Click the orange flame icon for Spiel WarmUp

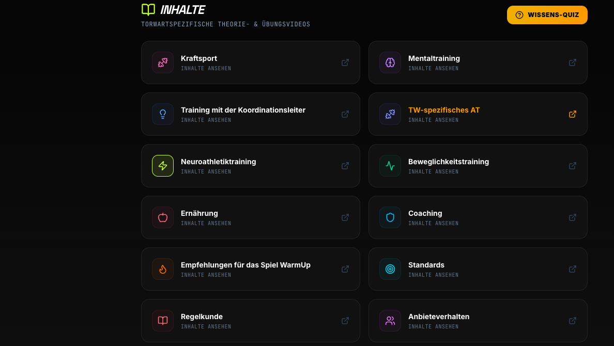[x=162, y=269]
